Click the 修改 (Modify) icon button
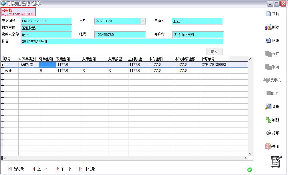The height and width of the screenshot is (175, 288). tap(272, 40)
